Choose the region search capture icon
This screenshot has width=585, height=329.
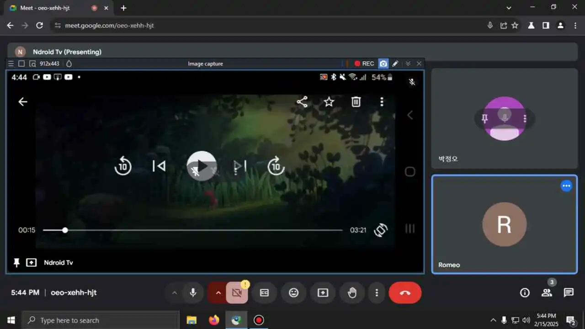click(x=32, y=64)
